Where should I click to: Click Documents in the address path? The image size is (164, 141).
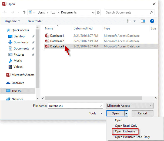pyautogui.click(x=69, y=12)
